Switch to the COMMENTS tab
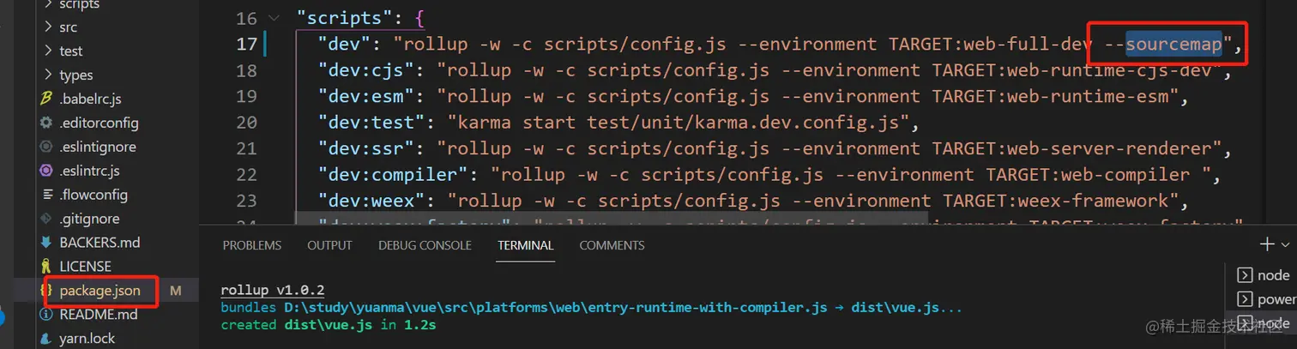This screenshot has height=349, width=1297. click(612, 245)
